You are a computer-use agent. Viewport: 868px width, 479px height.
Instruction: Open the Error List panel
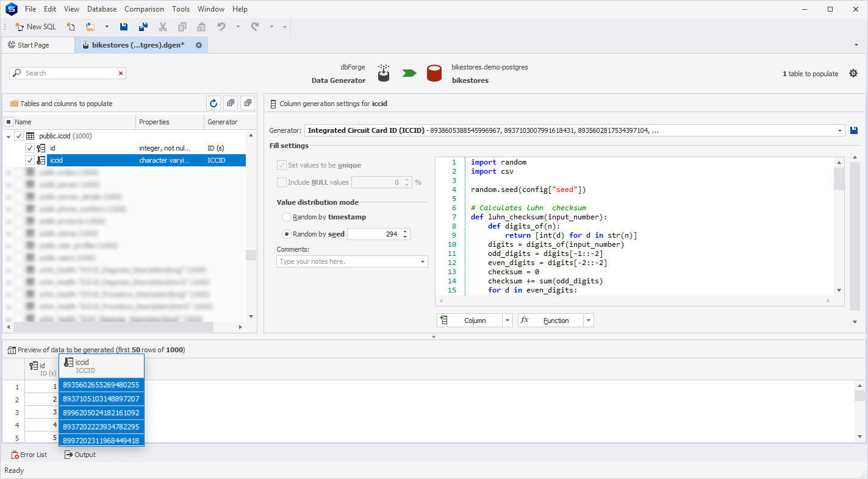point(29,455)
